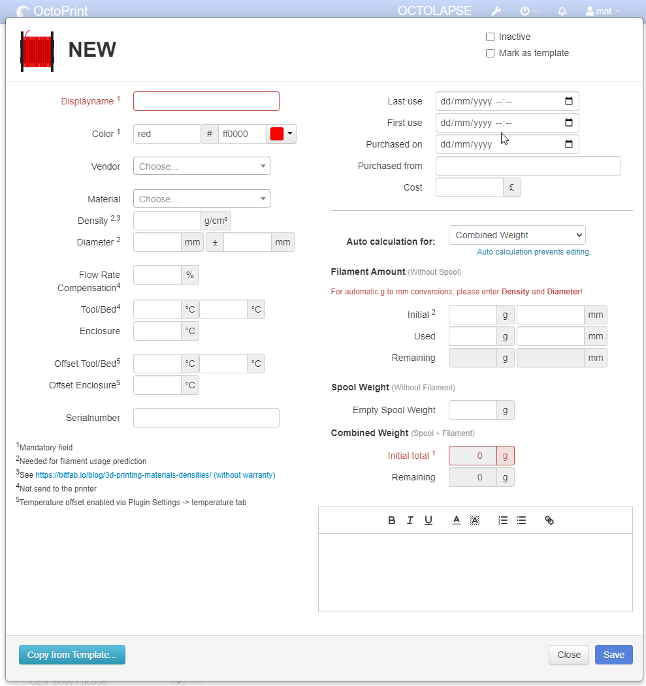Insert hyperlink in notes editor
The height and width of the screenshot is (686, 646).
(549, 520)
